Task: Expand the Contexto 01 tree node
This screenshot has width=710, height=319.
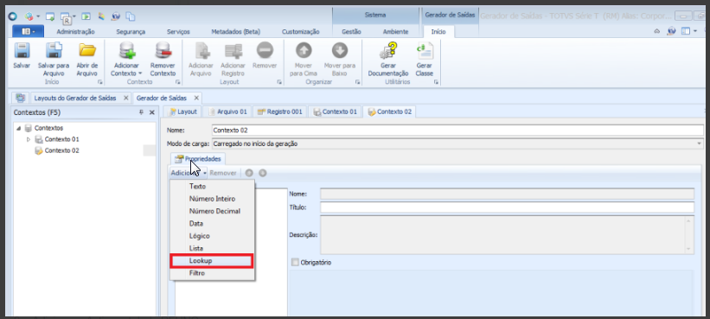Action: 29,139
